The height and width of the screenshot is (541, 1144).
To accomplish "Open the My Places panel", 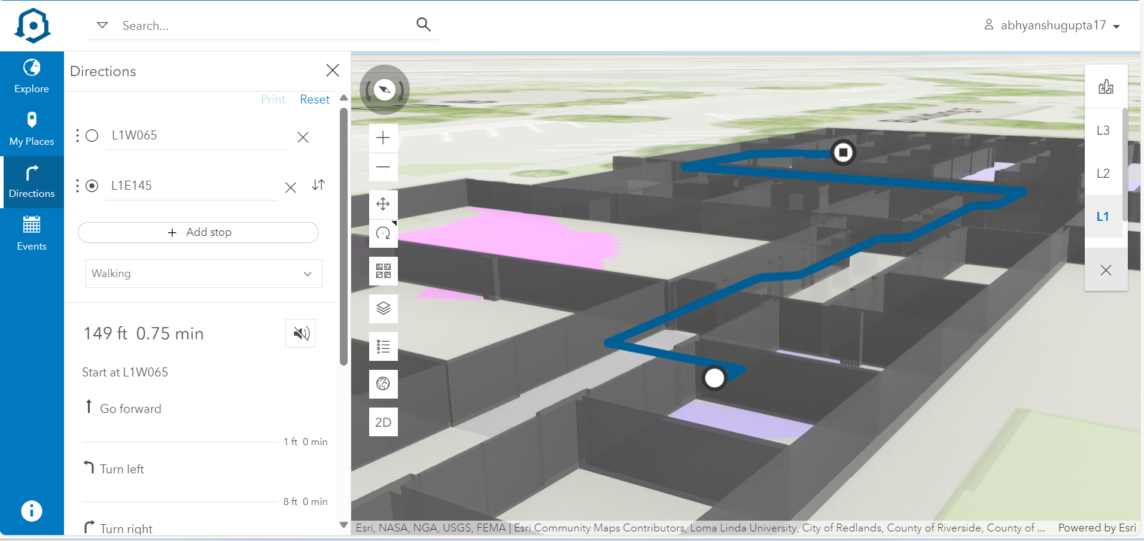I will 32,127.
